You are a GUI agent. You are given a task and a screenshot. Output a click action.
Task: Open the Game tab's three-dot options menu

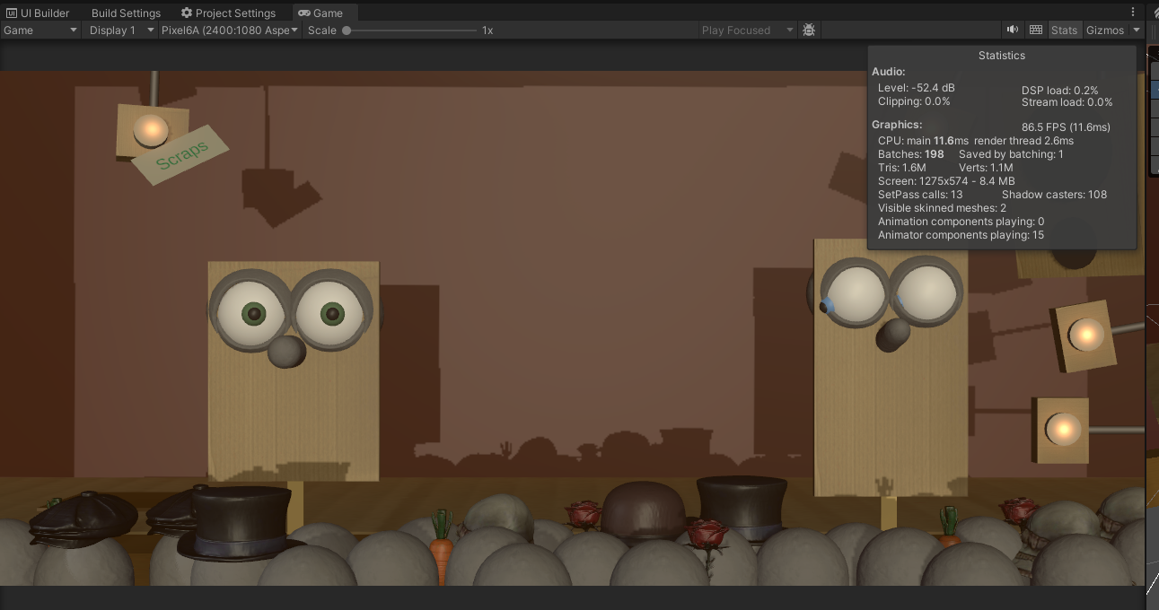point(1133,13)
